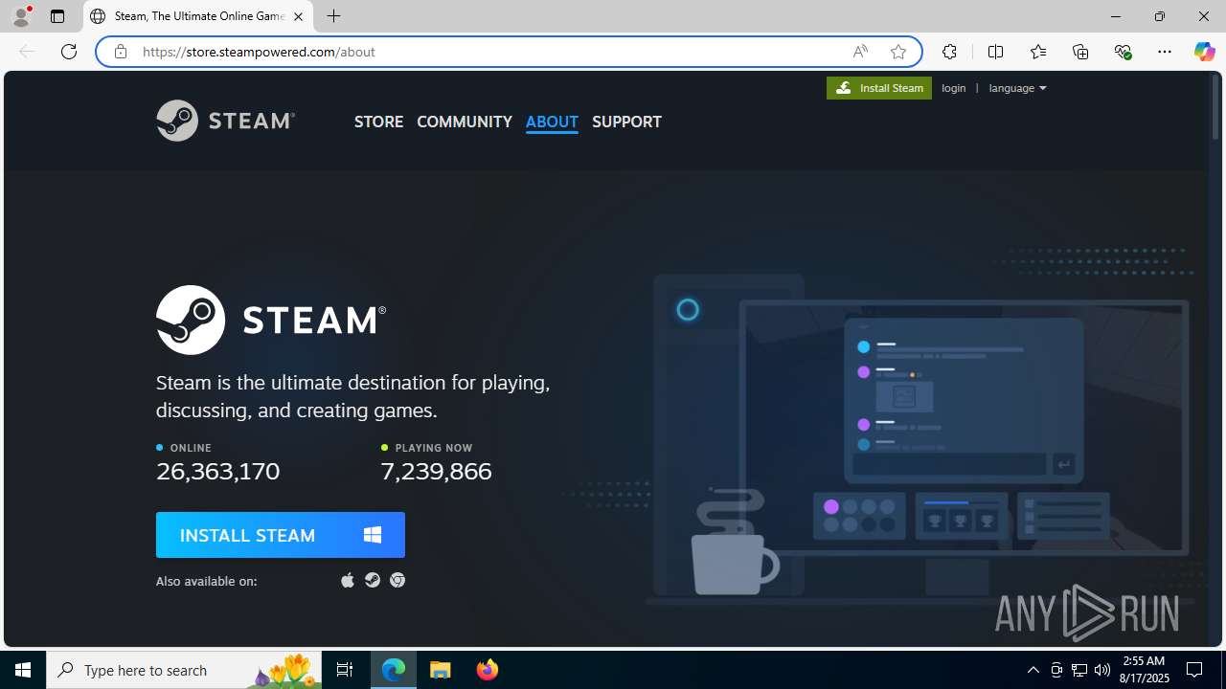This screenshot has width=1226, height=689.
Task: Go back to previous page
Action: 27,52
